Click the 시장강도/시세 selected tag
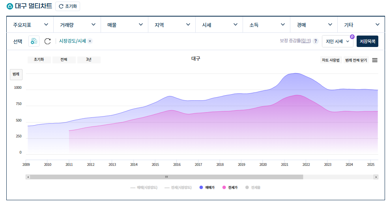 (72, 41)
